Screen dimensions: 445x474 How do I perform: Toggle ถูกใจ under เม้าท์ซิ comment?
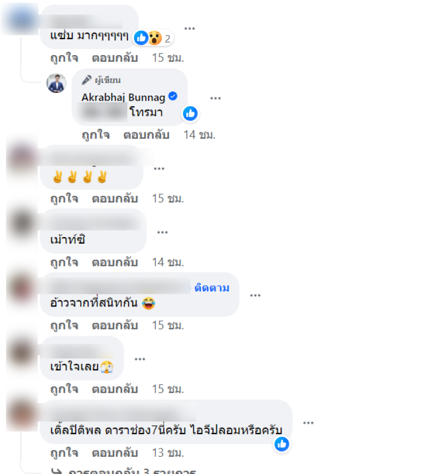pyautogui.click(x=65, y=262)
